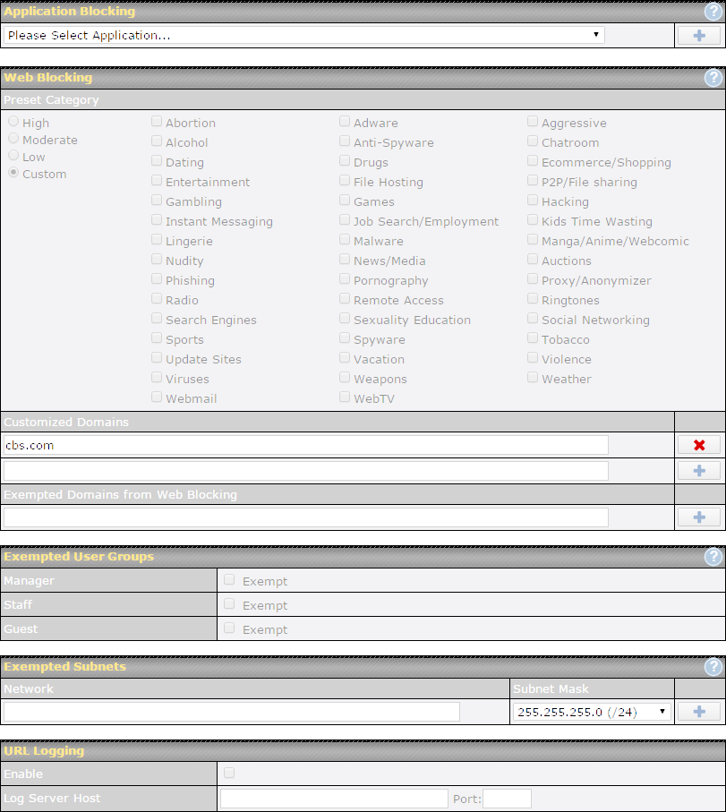Tick the Weather checkbox
This screenshot has width=726, height=812.
533,377
